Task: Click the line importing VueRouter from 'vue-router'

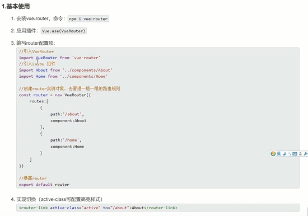Action: [59, 58]
